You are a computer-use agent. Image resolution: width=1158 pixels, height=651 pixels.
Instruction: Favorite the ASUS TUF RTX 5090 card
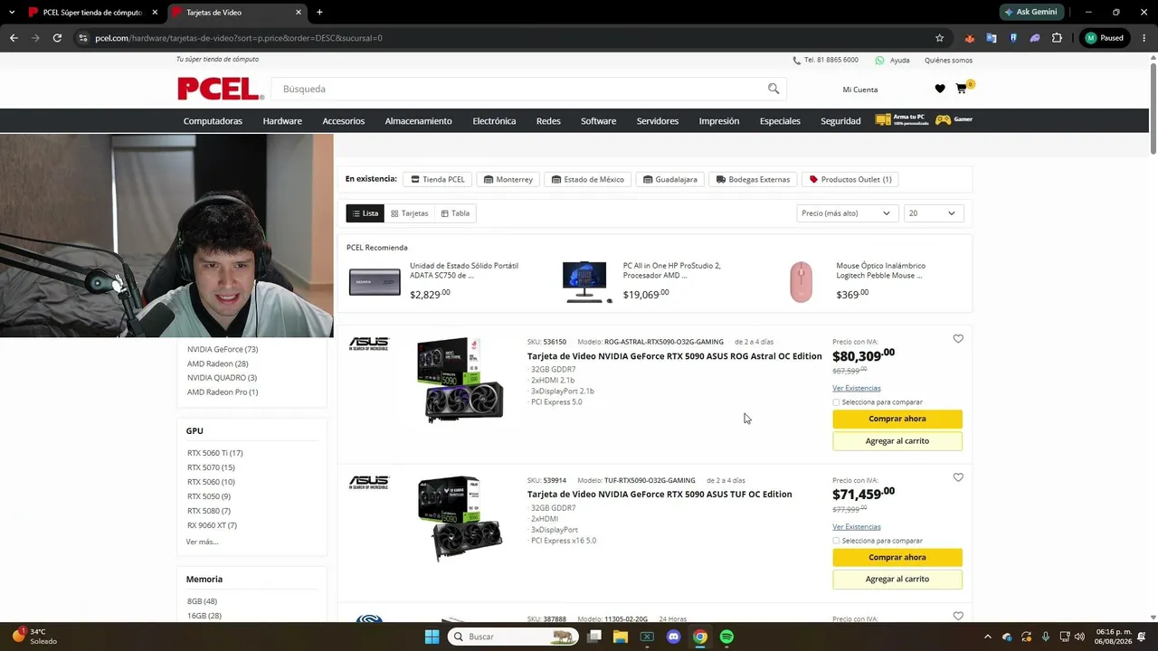click(x=958, y=477)
